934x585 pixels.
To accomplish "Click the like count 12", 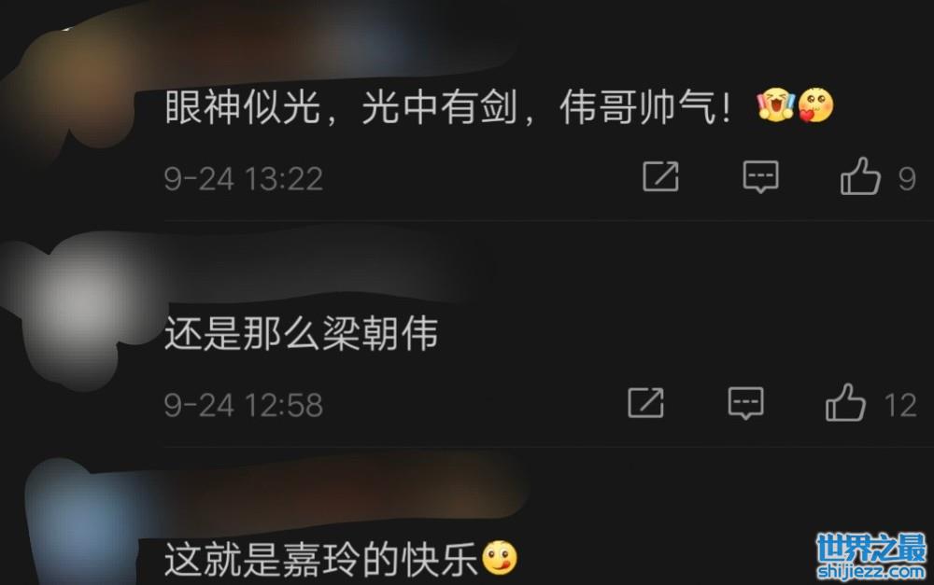I will point(900,405).
